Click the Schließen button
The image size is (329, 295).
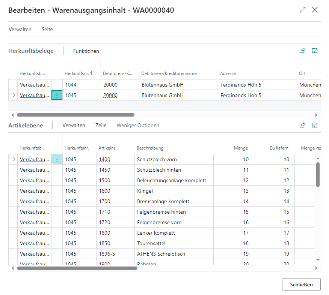[x=301, y=285]
